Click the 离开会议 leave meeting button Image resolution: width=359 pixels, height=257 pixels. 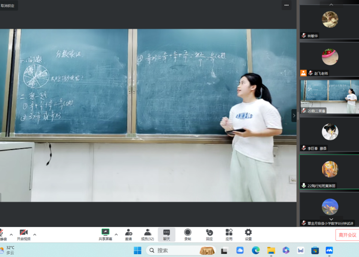tap(347, 235)
